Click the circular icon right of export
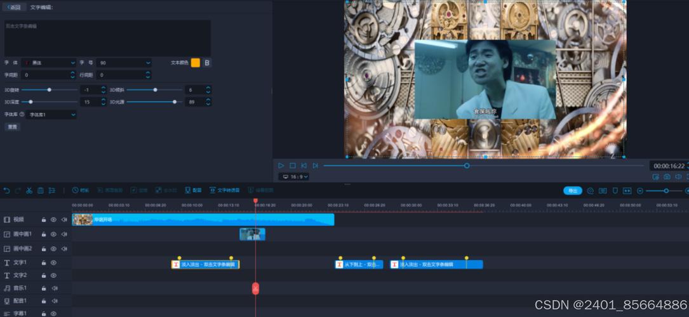This screenshot has height=317, width=689. coord(591,191)
